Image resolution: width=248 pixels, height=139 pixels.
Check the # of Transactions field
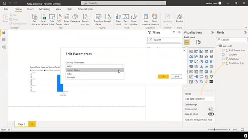pyautogui.click(x=223, y=50)
